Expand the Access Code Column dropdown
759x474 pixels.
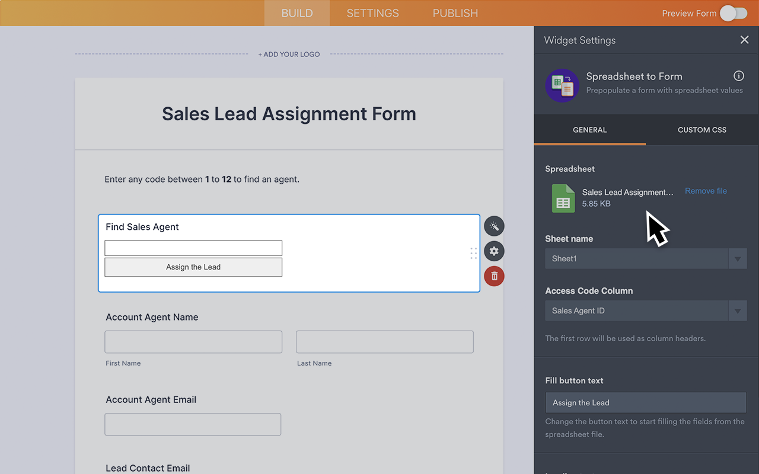pyautogui.click(x=738, y=310)
